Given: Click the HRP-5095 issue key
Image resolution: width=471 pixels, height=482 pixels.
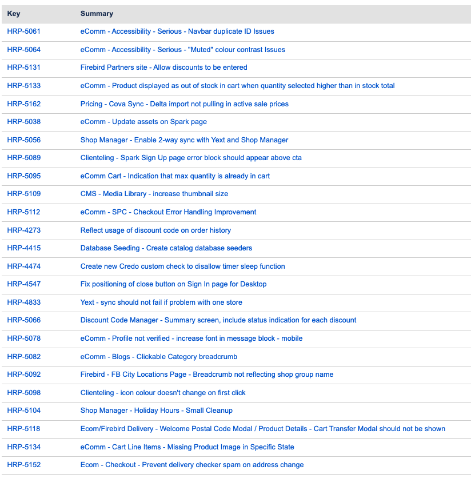Looking at the screenshot, I should point(23,176).
